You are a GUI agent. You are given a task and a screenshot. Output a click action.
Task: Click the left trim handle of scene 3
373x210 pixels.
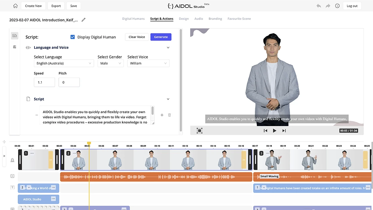click(256, 160)
